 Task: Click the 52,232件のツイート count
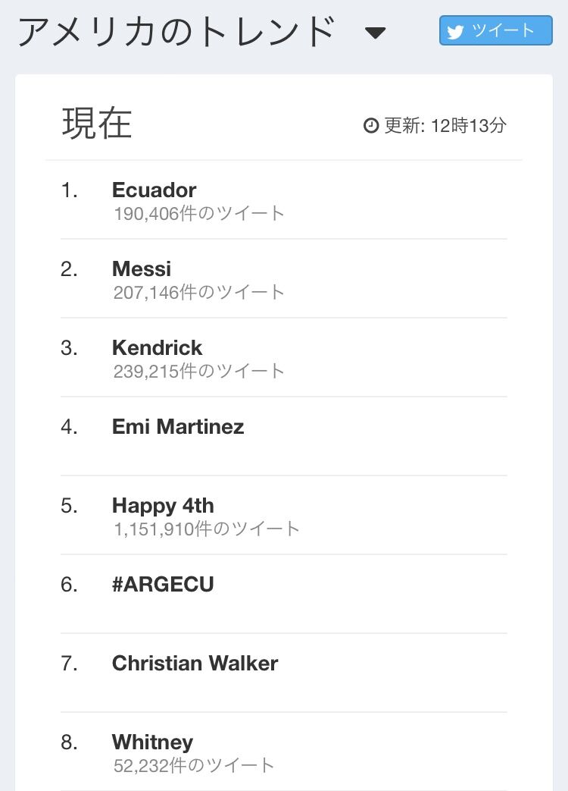click(194, 765)
